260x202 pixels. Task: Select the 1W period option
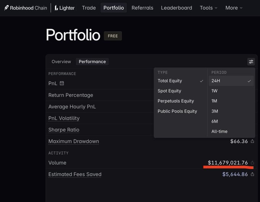point(231,91)
